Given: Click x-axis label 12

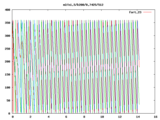Looking at the screenshot, I should 120,117.
